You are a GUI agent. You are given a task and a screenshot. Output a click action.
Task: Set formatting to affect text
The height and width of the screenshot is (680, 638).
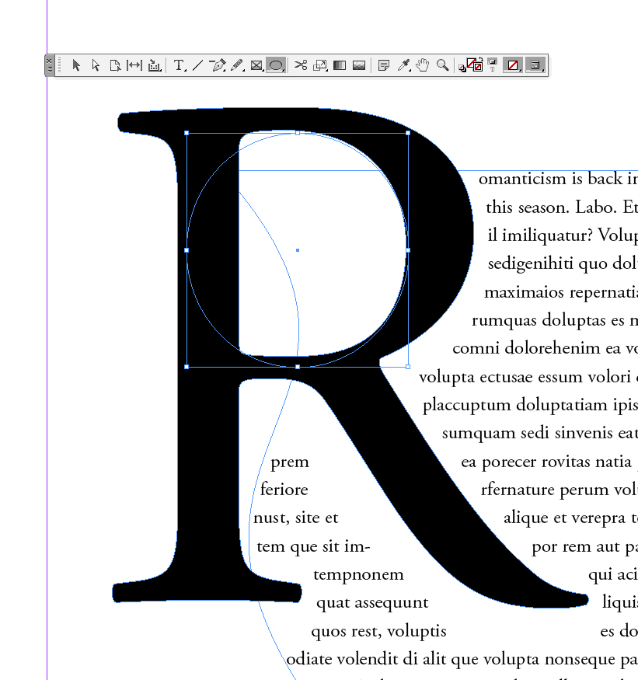click(490, 69)
